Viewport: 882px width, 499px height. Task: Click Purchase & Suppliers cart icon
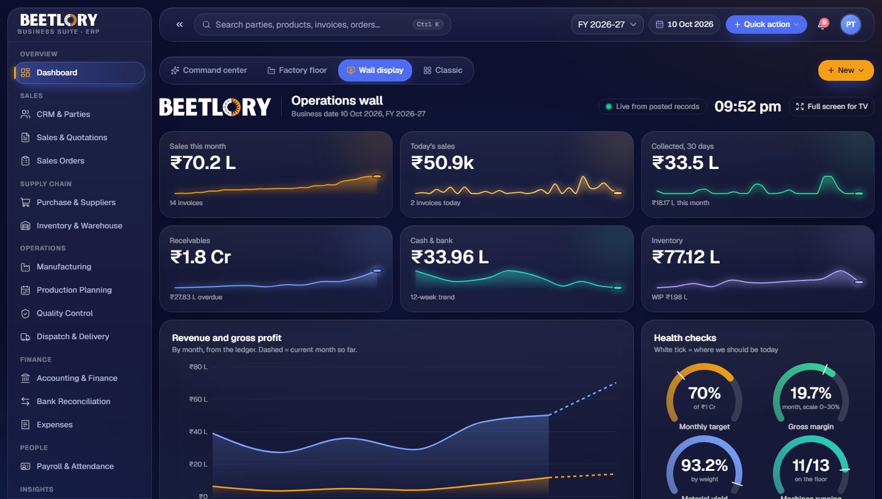pyautogui.click(x=25, y=202)
